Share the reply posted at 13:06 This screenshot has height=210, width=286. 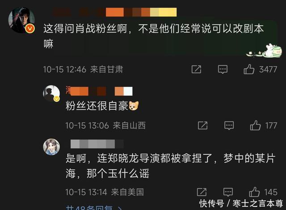tap(202, 125)
